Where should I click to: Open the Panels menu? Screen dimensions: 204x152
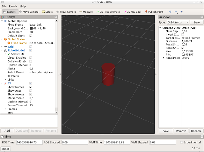13,6
